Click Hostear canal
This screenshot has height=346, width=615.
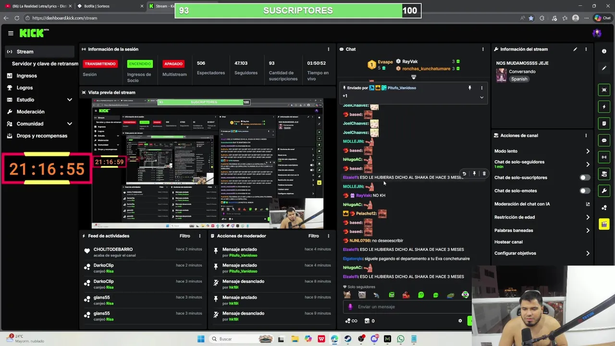pos(508,242)
